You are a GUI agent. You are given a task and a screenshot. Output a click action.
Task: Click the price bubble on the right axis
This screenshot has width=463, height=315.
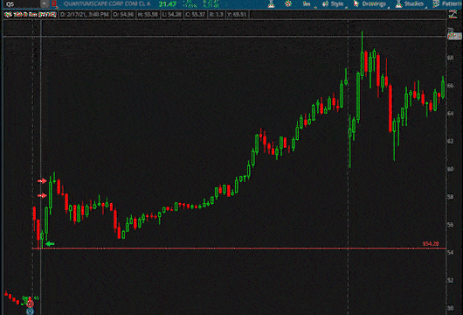455,37
